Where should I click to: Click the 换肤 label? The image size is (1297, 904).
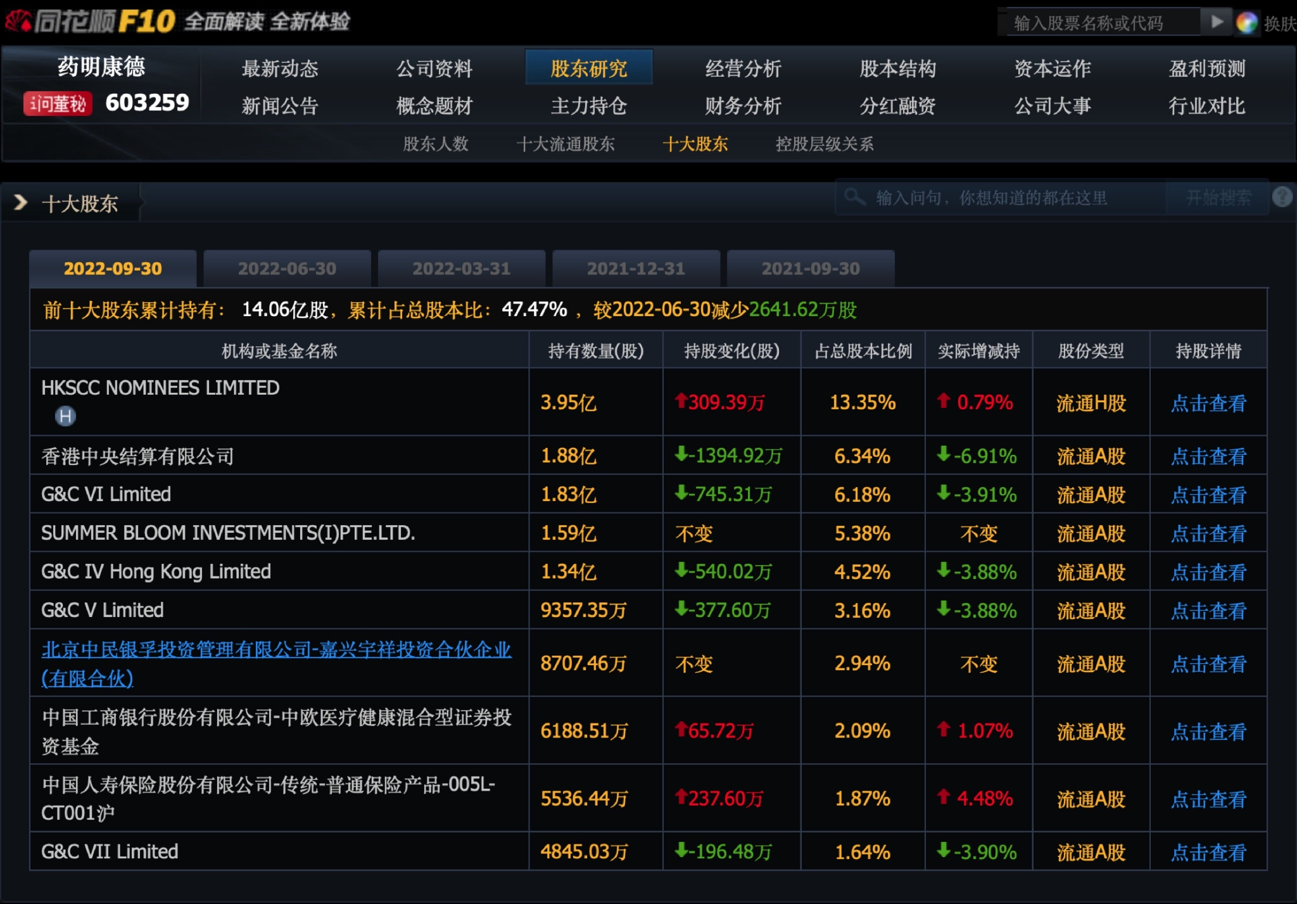[x=1280, y=23]
